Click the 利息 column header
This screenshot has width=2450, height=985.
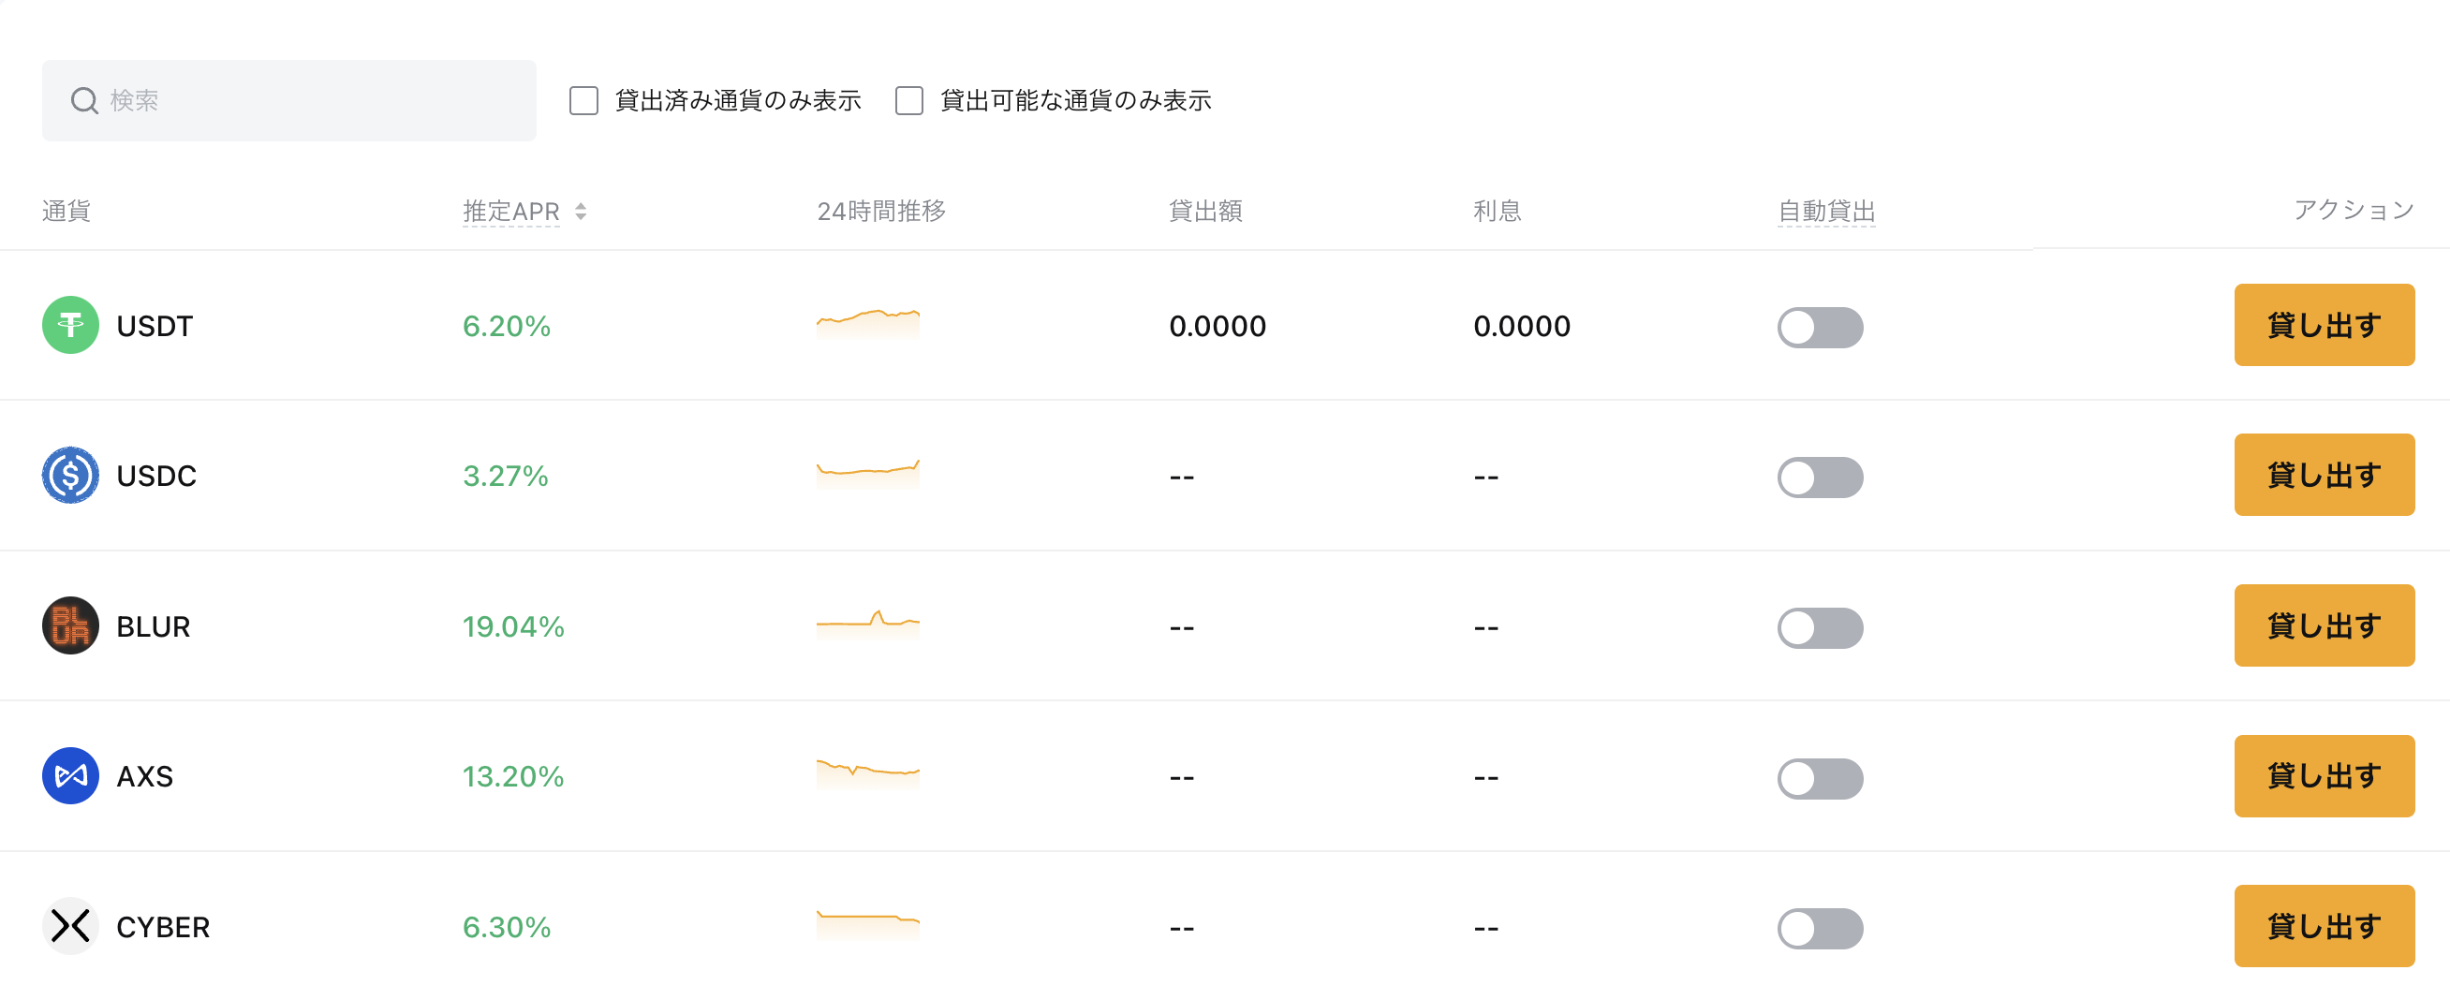tap(1498, 211)
